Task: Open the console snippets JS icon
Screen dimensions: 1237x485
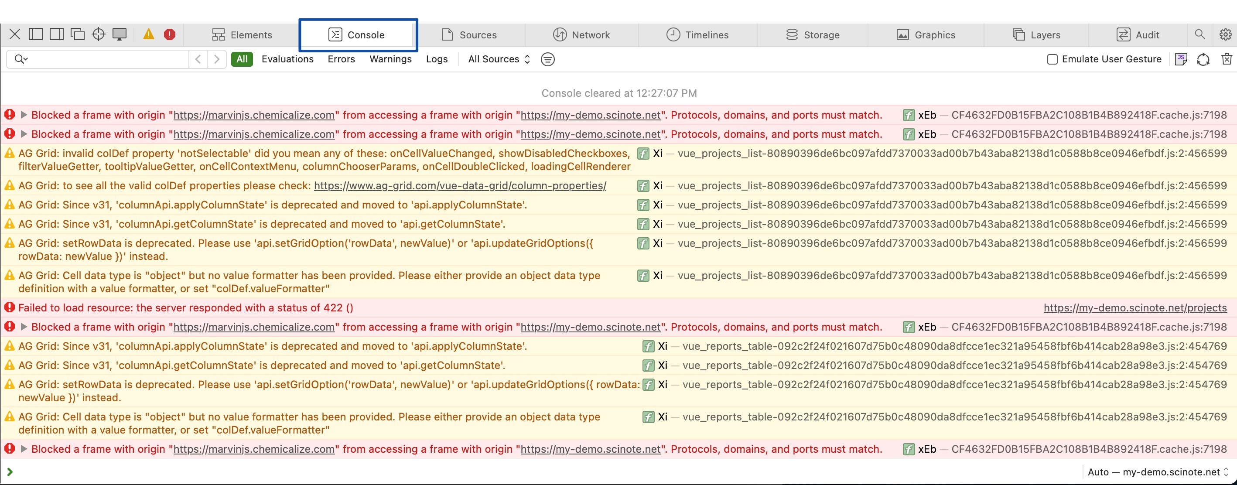Action: tap(1181, 59)
